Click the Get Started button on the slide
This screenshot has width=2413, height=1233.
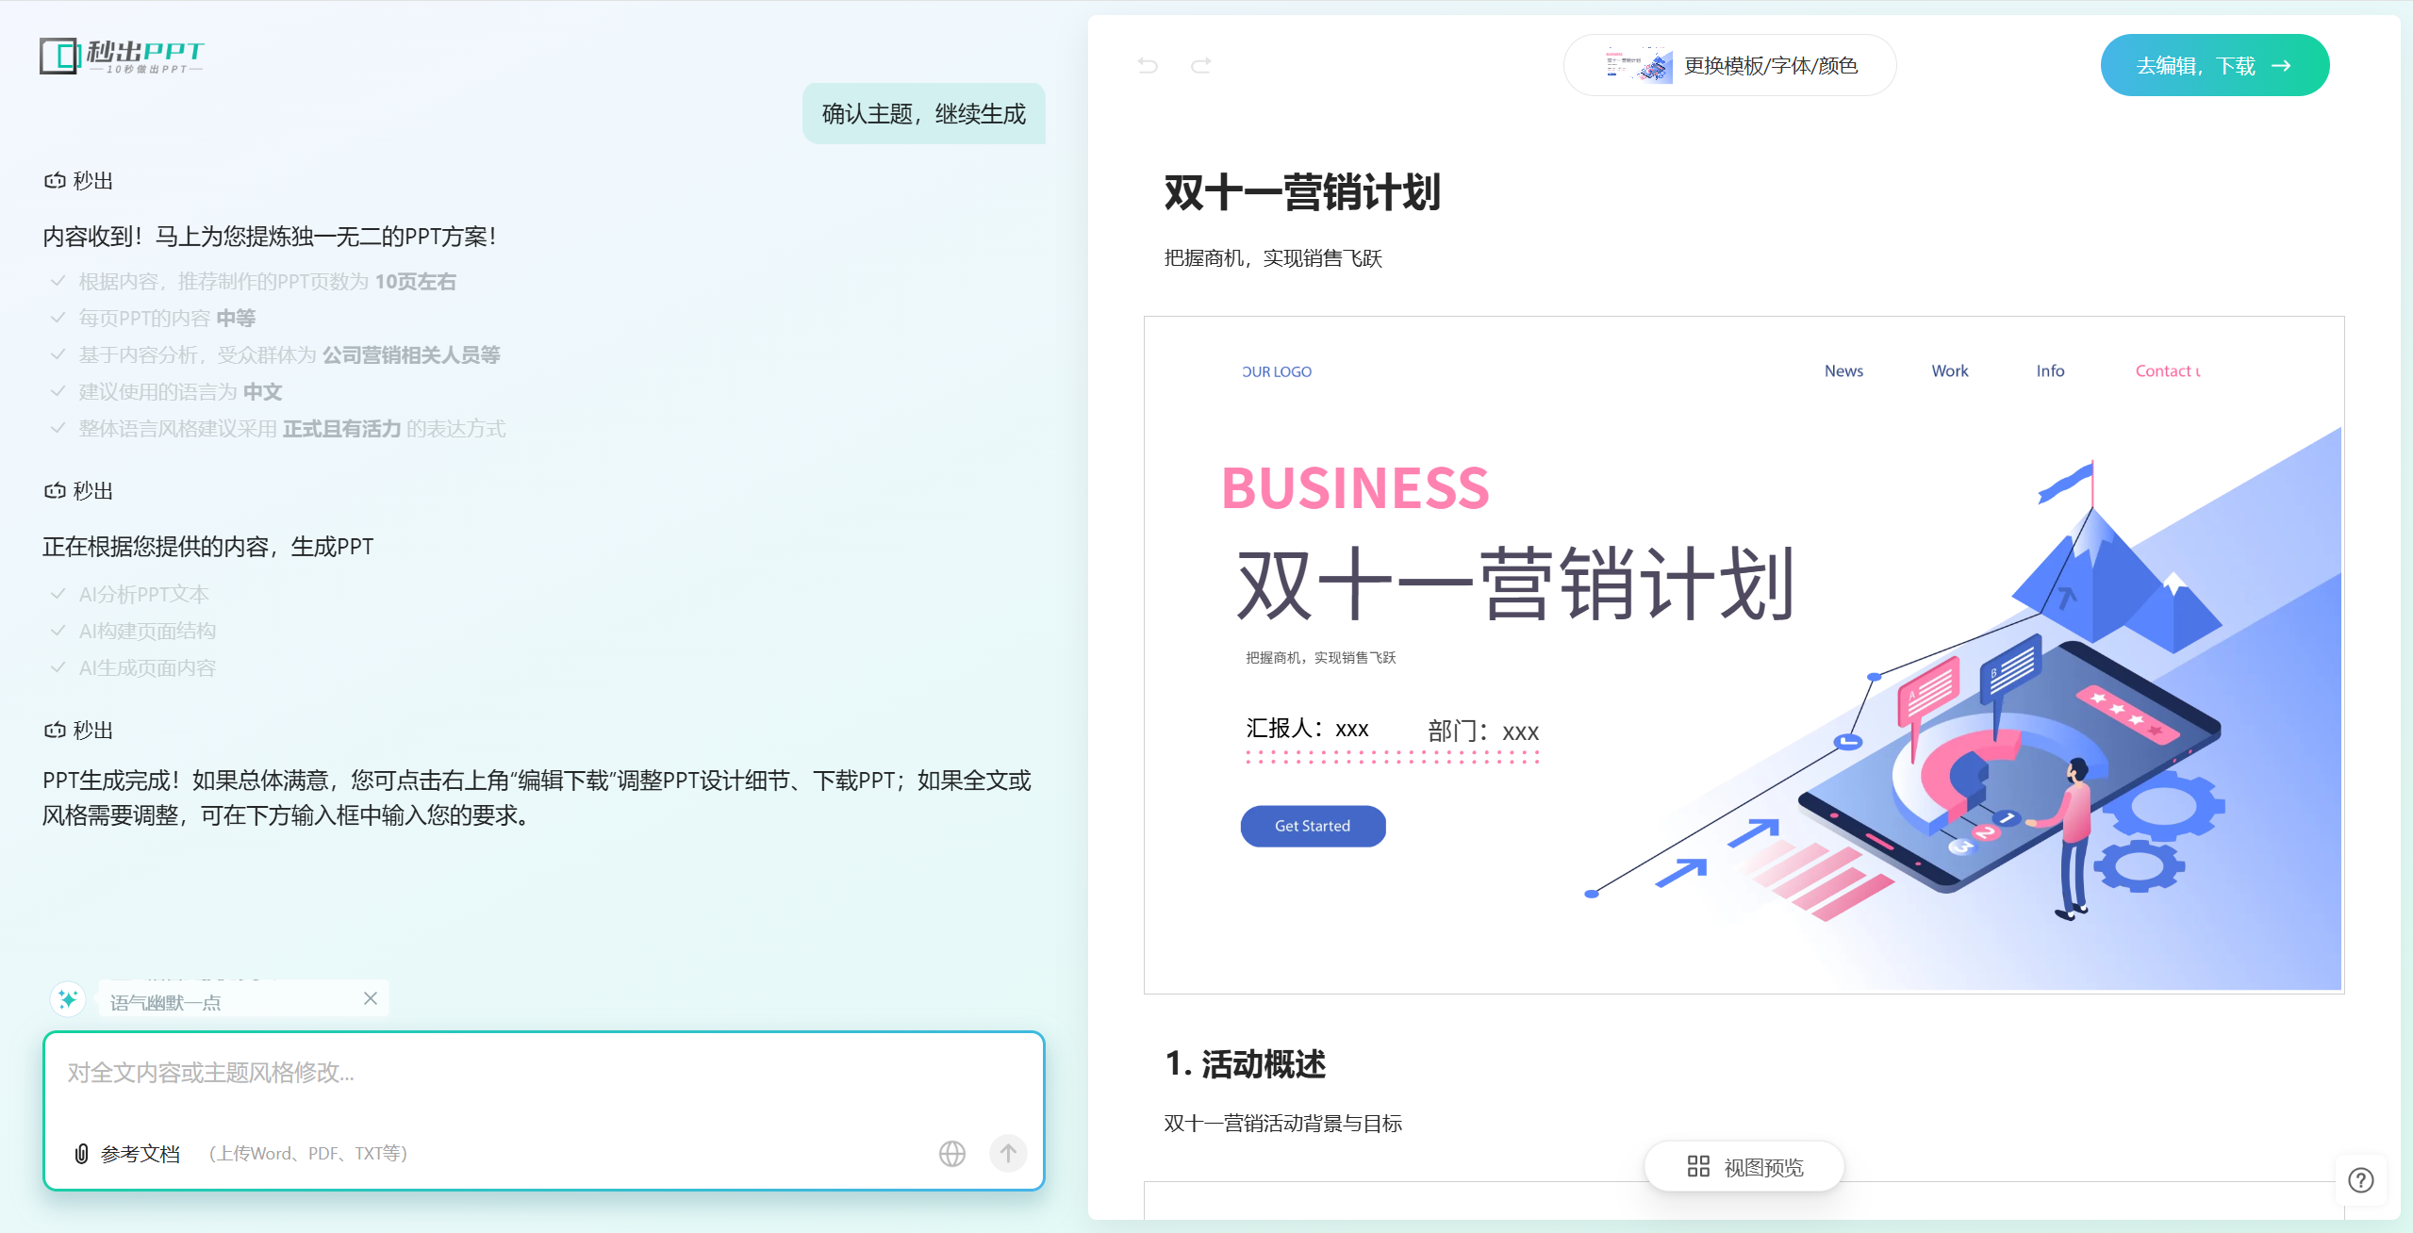click(1313, 826)
